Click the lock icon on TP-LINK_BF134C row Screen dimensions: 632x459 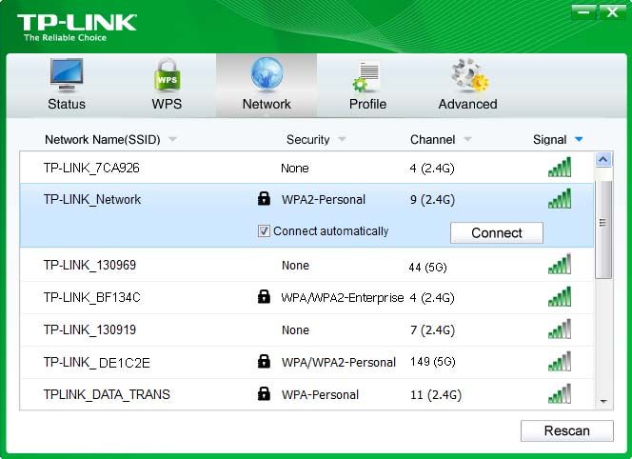[x=264, y=296]
